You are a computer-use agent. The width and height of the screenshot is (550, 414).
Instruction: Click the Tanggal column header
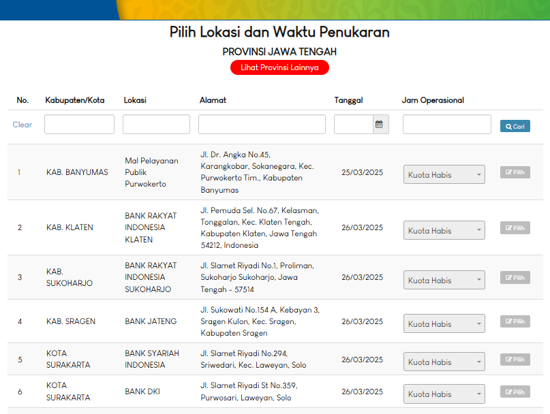coord(349,100)
